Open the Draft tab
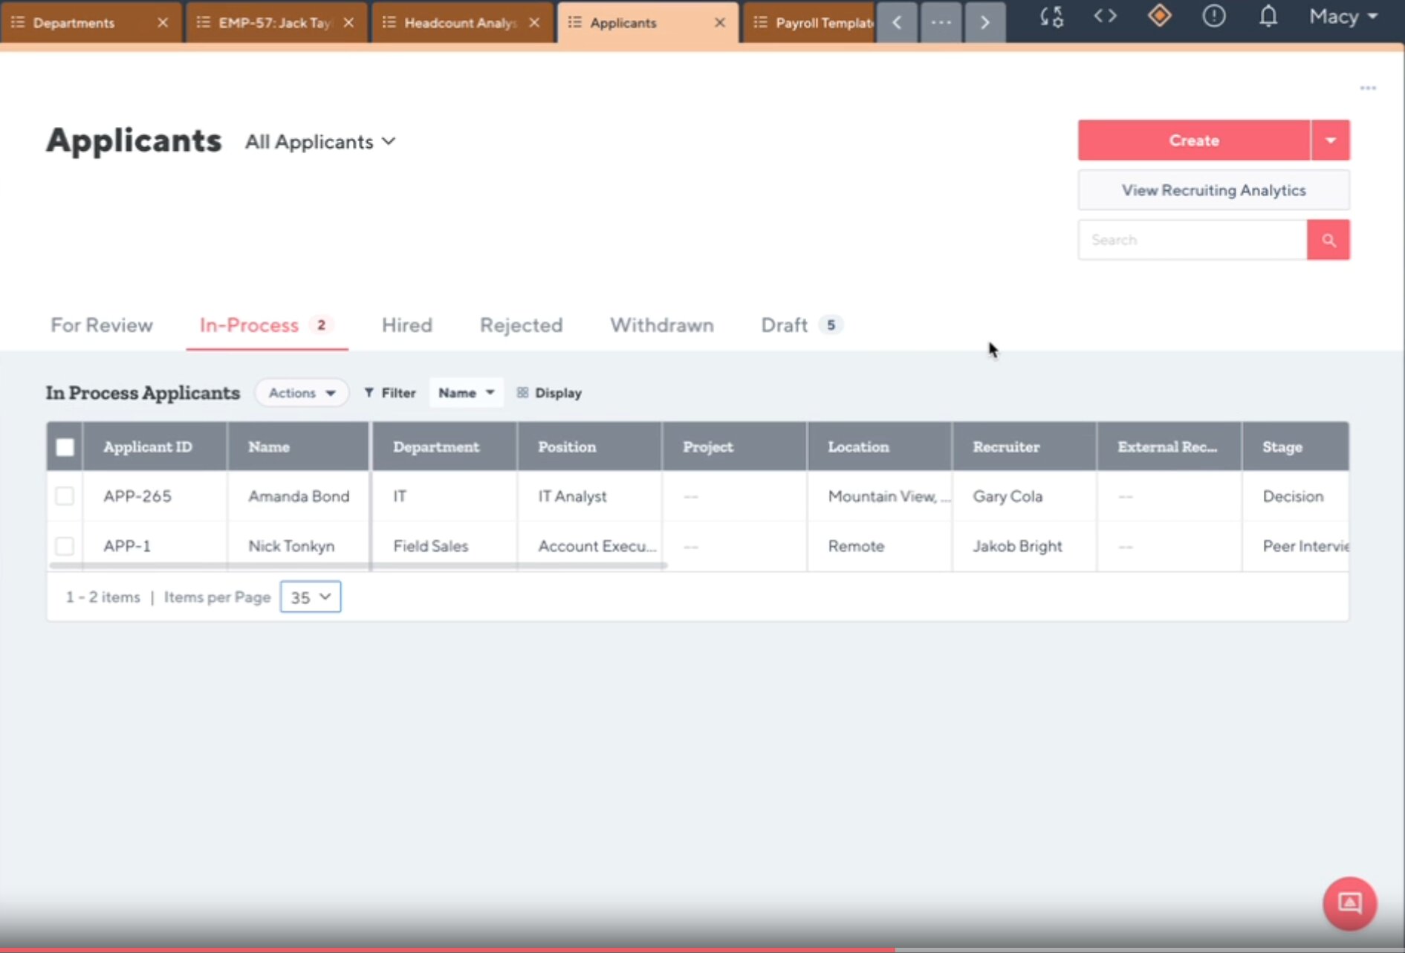The width and height of the screenshot is (1405, 953). pos(785,325)
